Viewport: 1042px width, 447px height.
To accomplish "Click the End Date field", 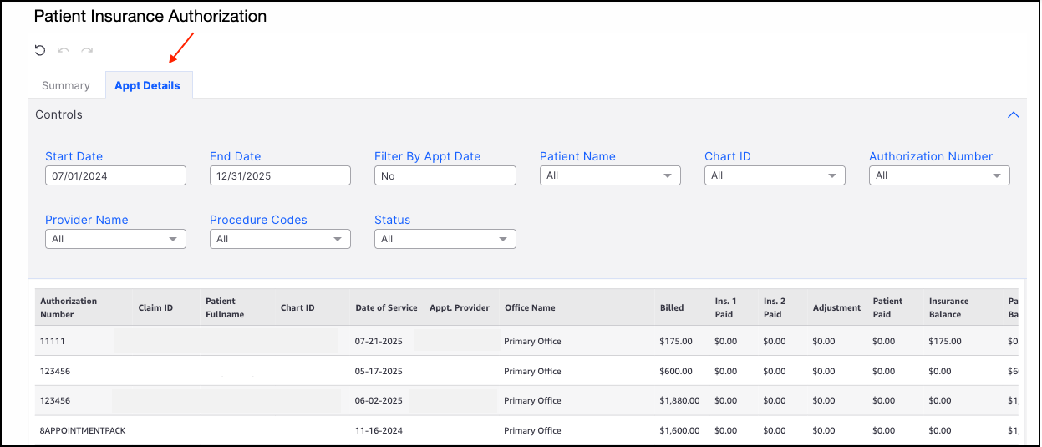I will click(x=280, y=175).
